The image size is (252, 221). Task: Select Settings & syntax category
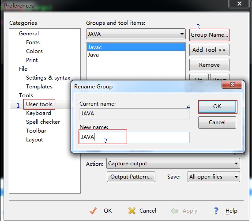coord(48,78)
